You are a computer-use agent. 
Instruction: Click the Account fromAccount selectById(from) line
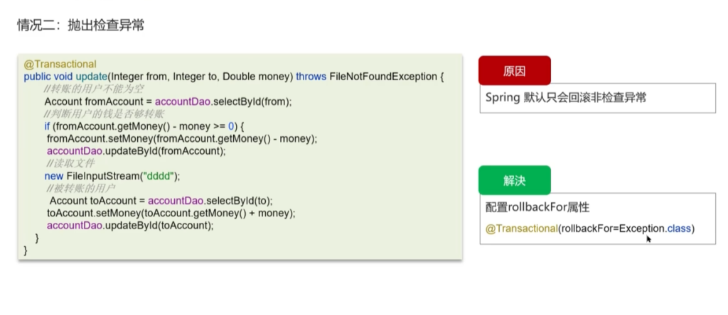pyautogui.click(x=168, y=101)
